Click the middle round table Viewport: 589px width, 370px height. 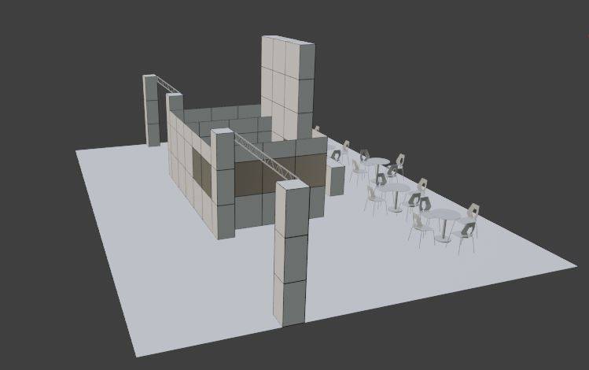[x=396, y=189]
